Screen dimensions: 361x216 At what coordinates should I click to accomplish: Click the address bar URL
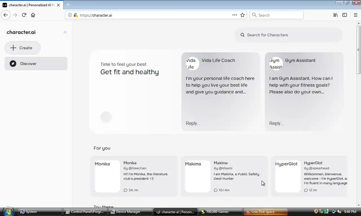tap(96, 15)
